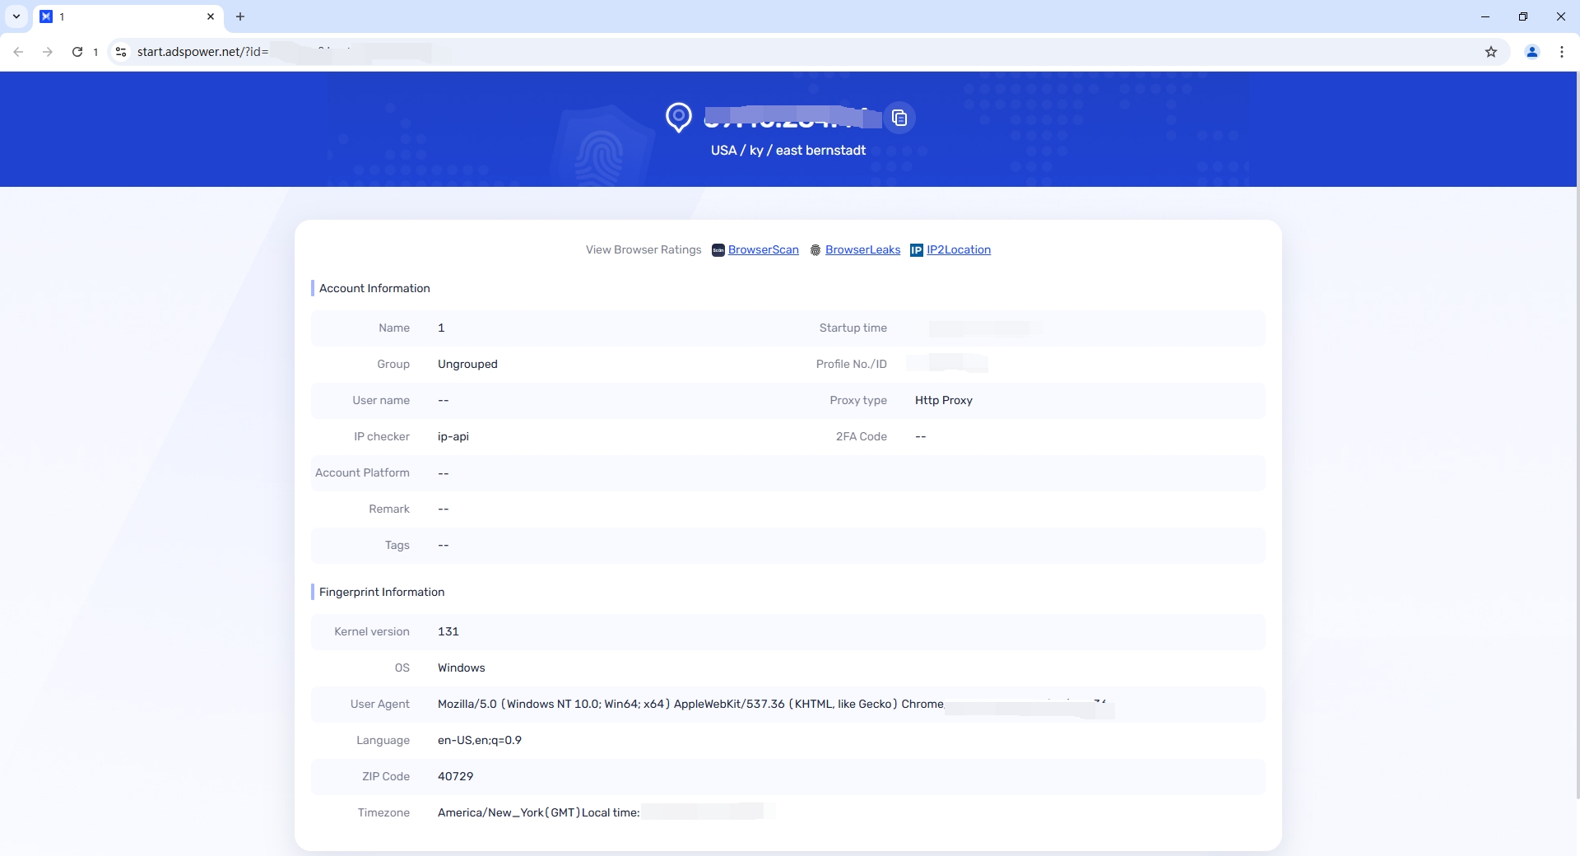This screenshot has height=856, width=1580.
Task: Reload the page with the refresh icon
Action: point(77,52)
